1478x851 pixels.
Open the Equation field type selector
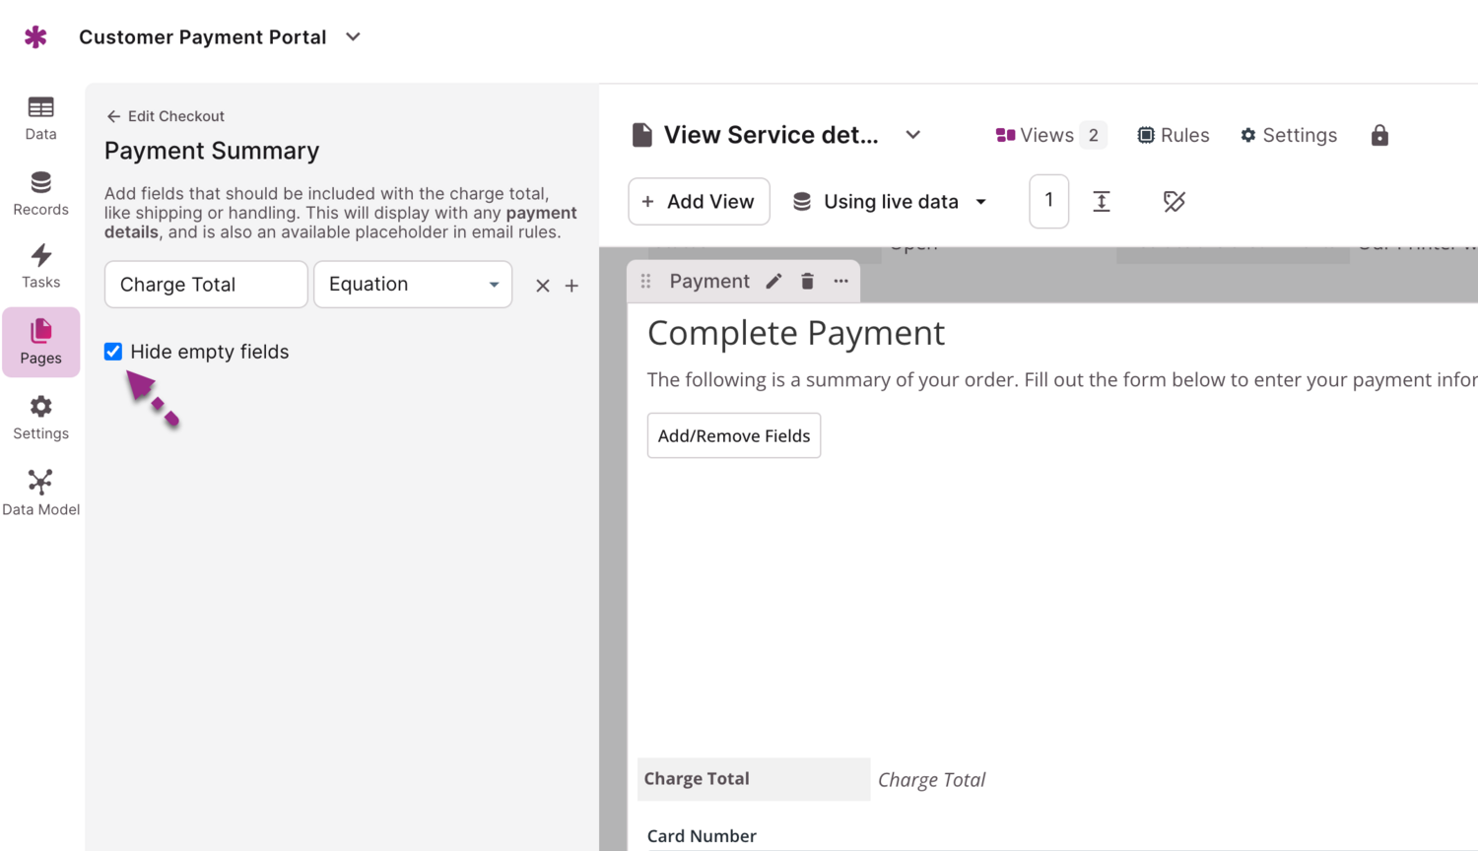[x=412, y=284]
